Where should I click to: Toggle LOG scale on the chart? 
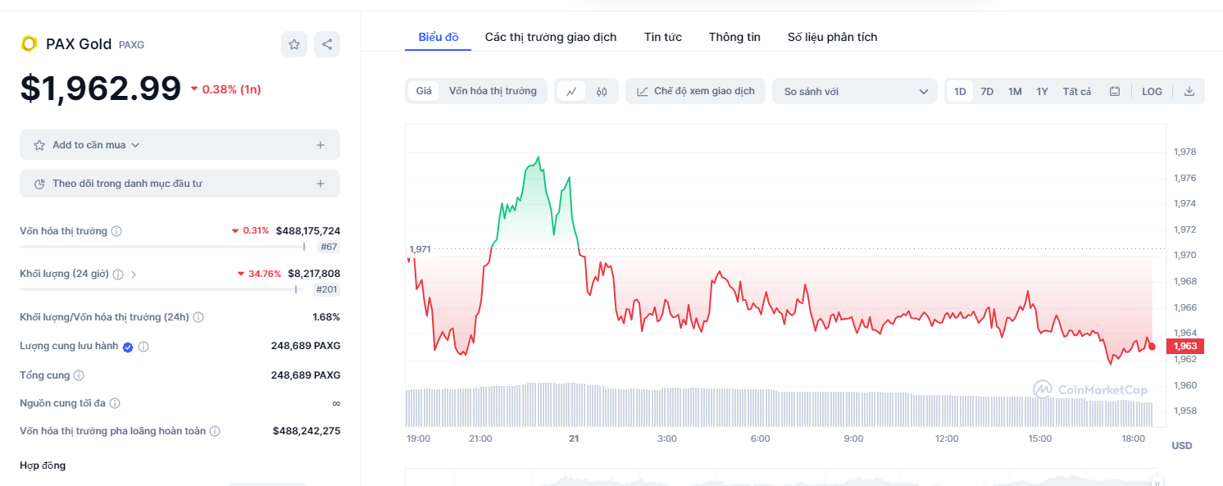click(x=1152, y=92)
